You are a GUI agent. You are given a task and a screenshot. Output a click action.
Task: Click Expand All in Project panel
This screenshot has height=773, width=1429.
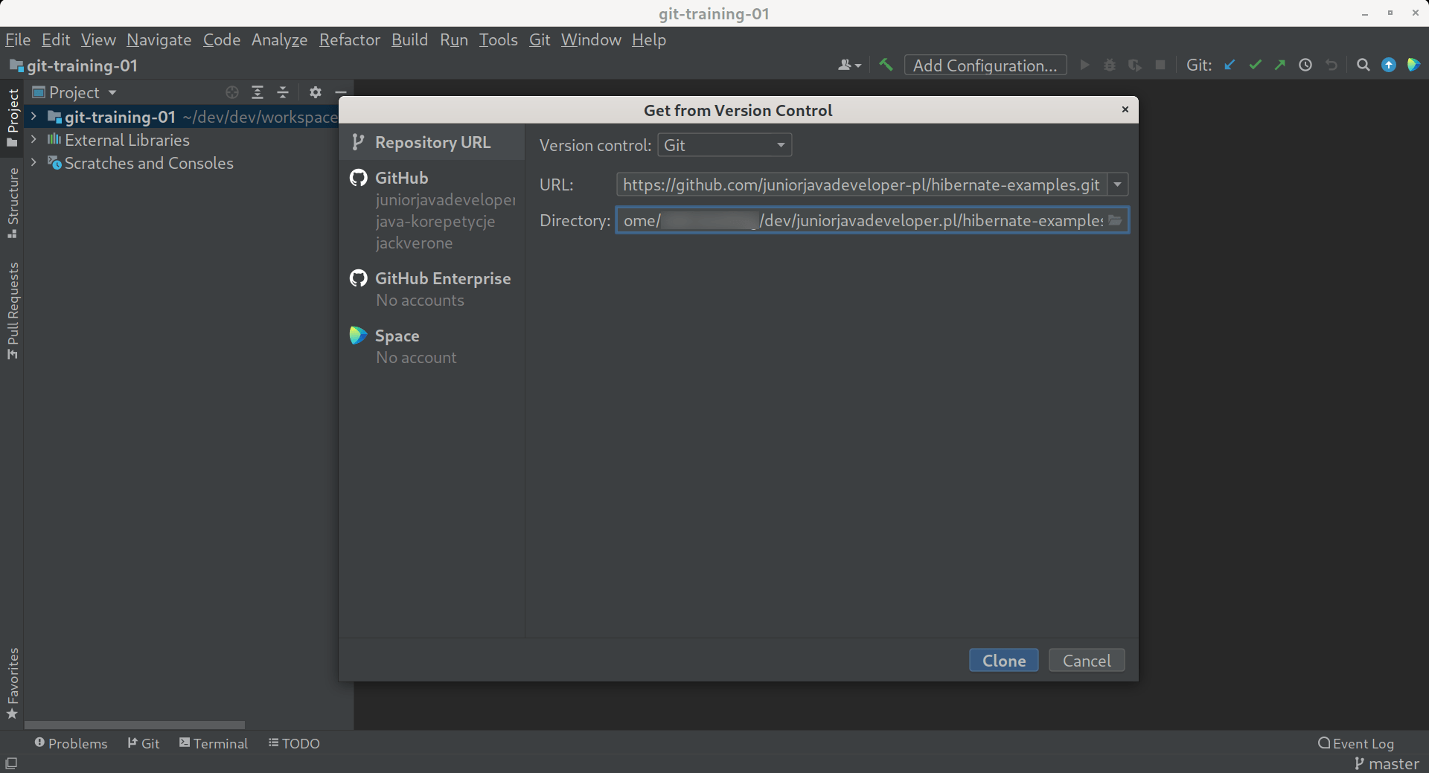[258, 92]
